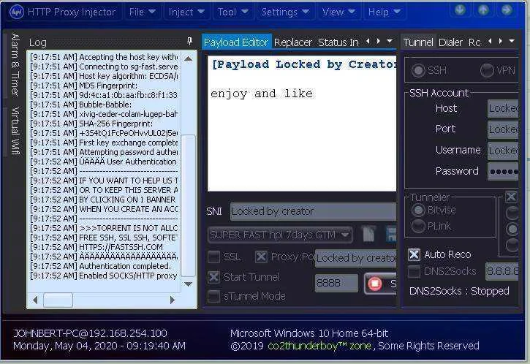This screenshot has height=364, width=530.
Task: Pin the Log panel with pushpin icon
Action: click(189, 41)
